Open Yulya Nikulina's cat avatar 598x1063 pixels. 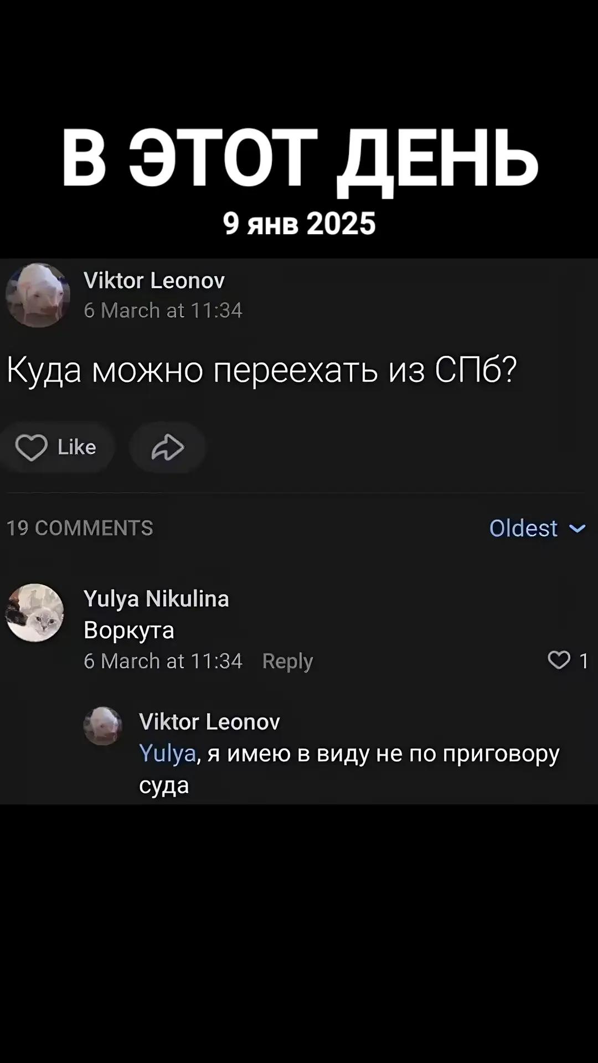(35, 613)
